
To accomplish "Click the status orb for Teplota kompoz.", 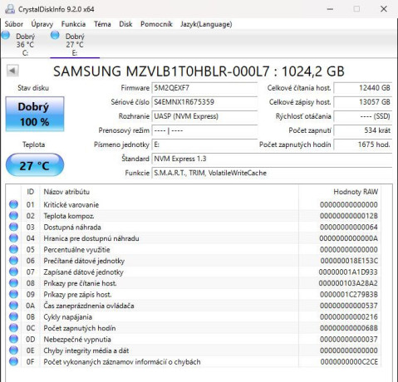I will [13, 216].
